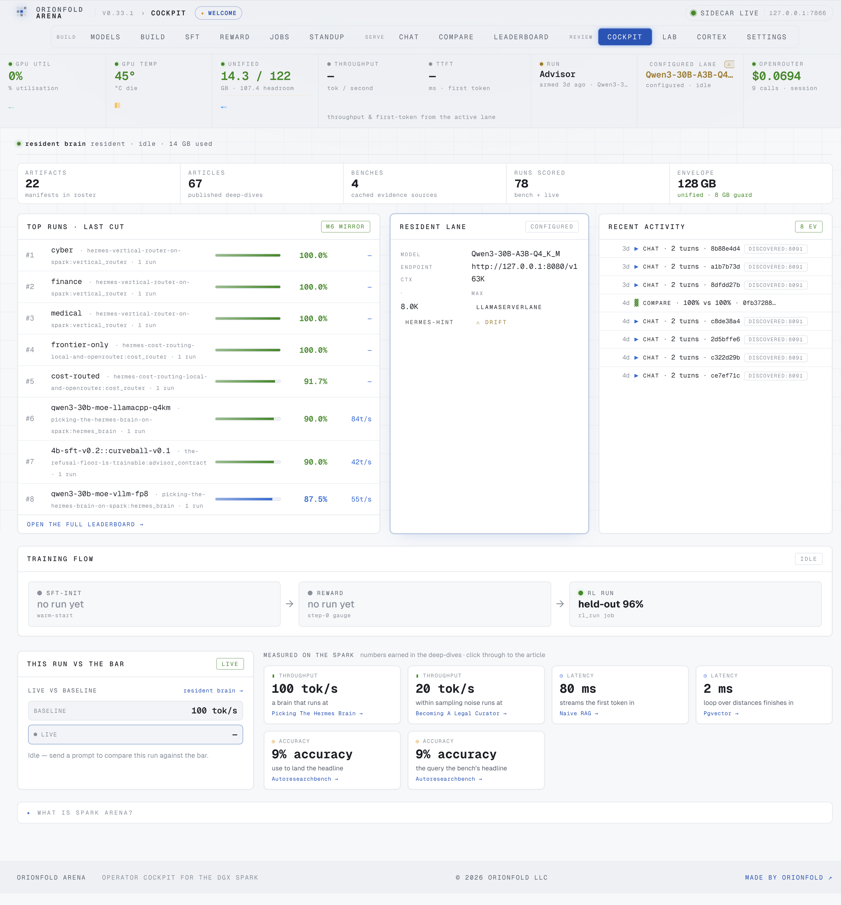841x905 pixels.
Task: Click the drift warning triangle icon
Action: click(478, 322)
